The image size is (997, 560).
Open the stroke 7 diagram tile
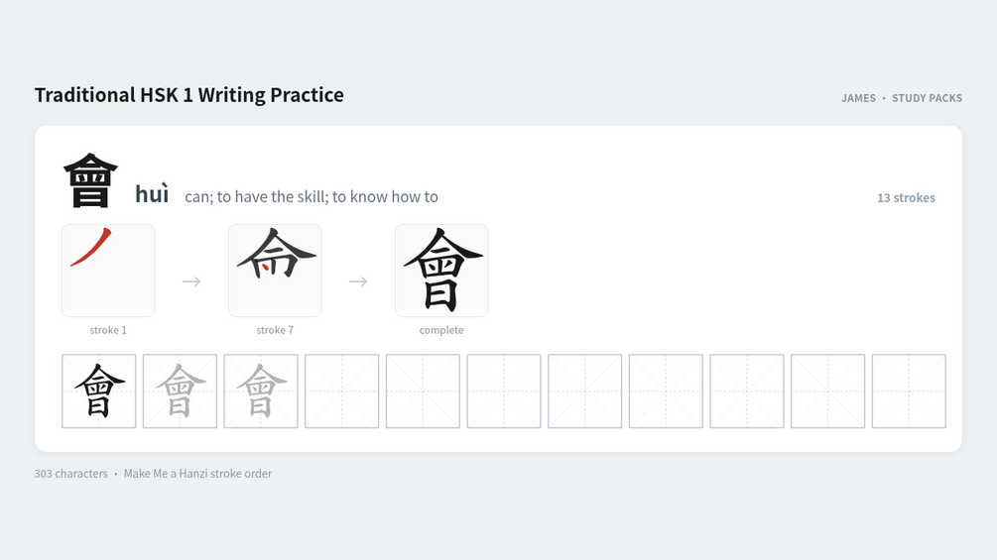[x=275, y=271]
